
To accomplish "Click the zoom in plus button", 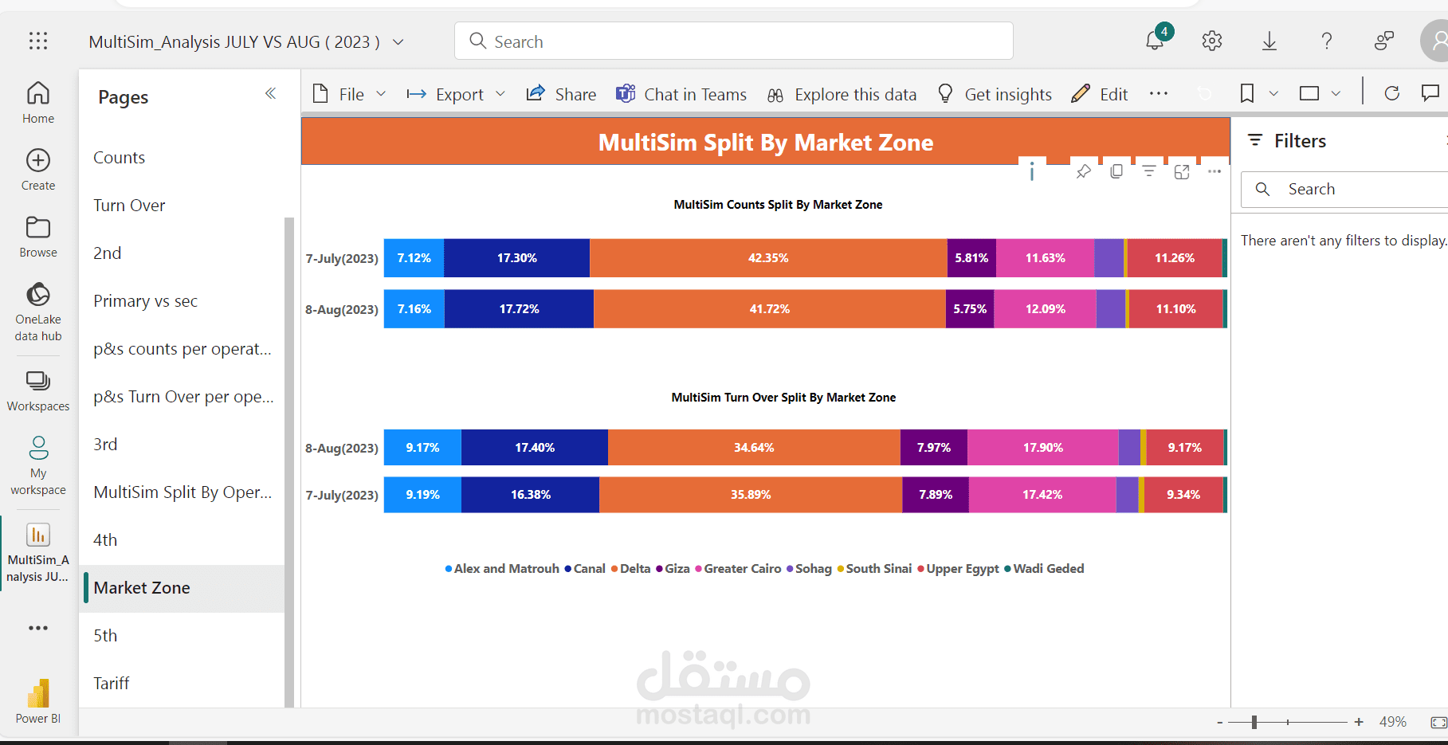I will click(x=1359, y=722).
